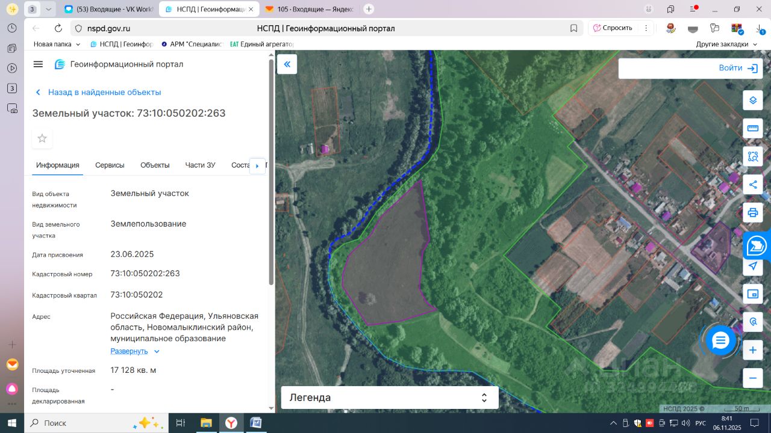Open browser downloads
Screen dimensions: 771x433
[760, 28]
